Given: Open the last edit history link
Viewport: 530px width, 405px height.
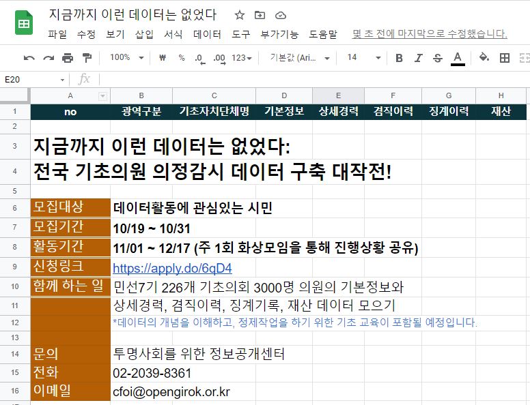Looking at the screenshot, I should [430, 34].
